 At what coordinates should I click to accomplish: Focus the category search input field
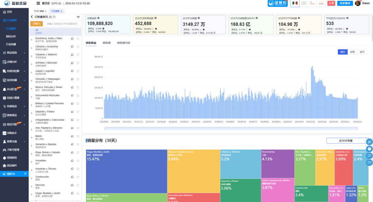click(x=62, y=24)
